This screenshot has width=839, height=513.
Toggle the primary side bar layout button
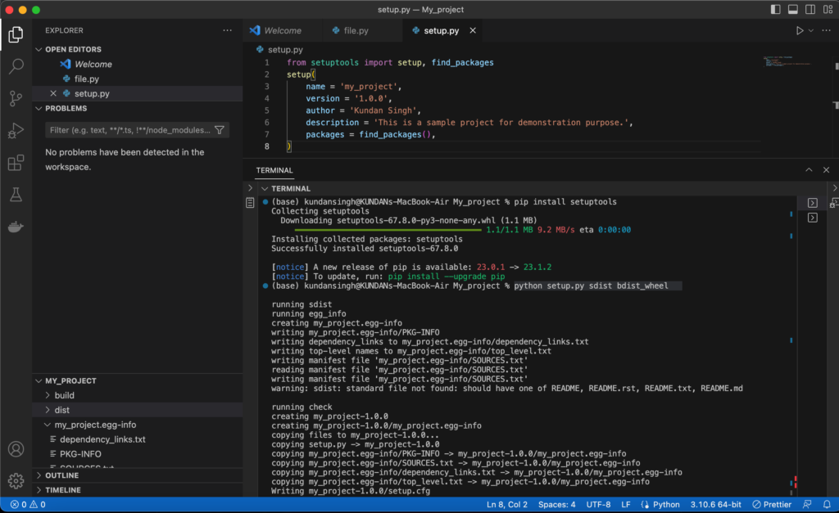coord(775,10)
